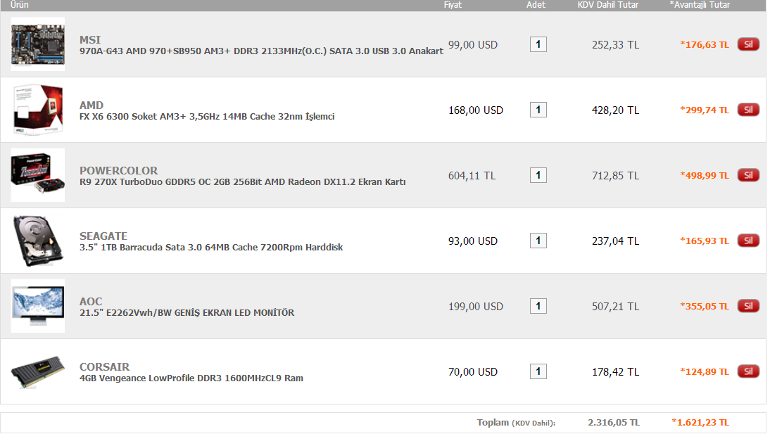Edit quantity field for MSI motherboard
The height and width of the screenshot is (434, 770).
(x=538, y=44)
